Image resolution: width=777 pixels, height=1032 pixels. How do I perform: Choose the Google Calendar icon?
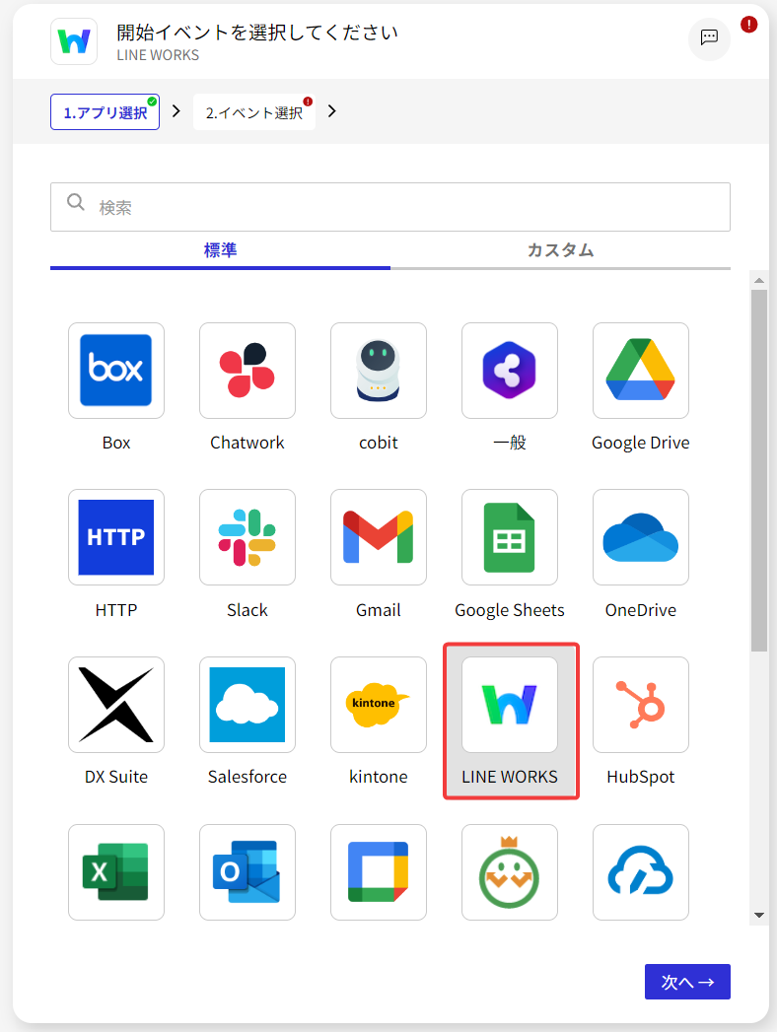378,872
